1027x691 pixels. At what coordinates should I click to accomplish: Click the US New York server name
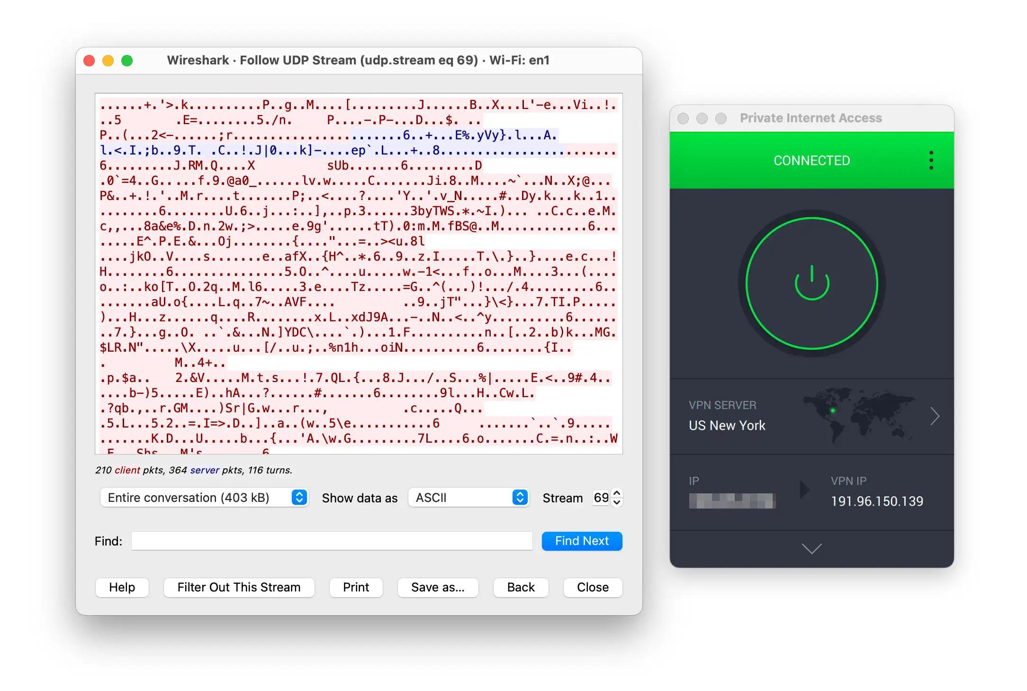point(727,425)
